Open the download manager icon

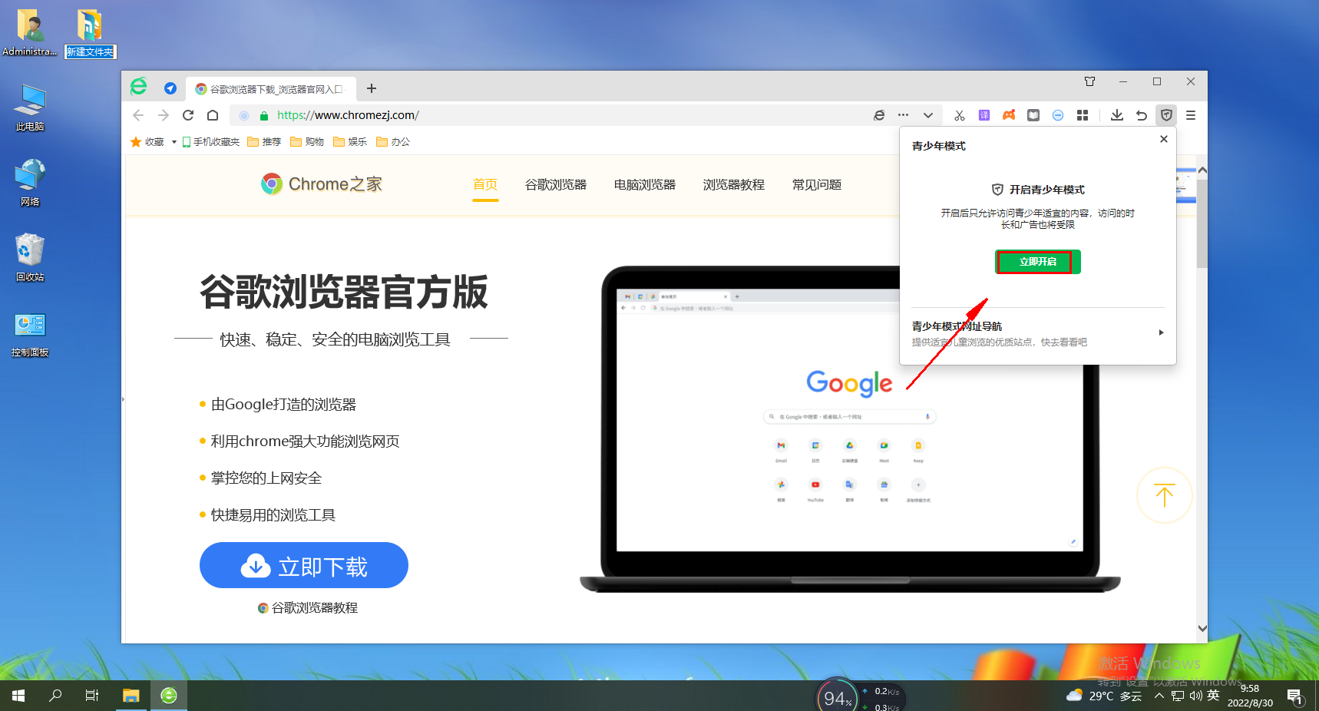pyautogui.click(x=1117, y=115)
